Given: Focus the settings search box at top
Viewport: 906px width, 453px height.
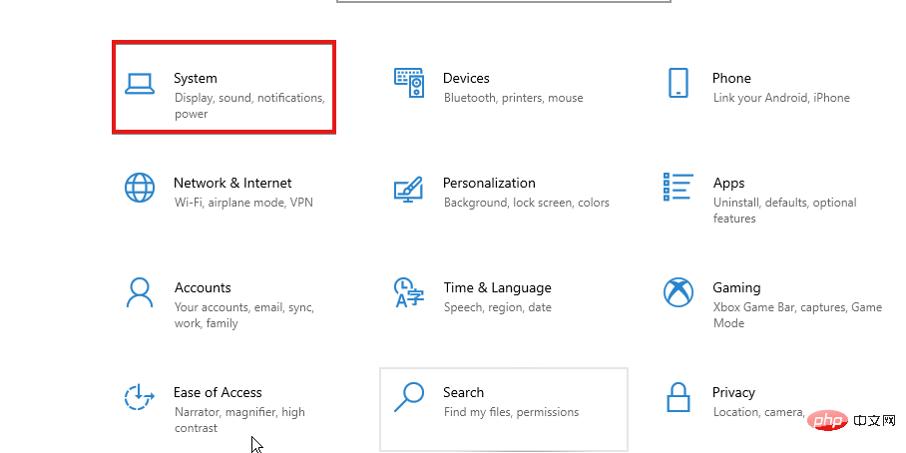Looking at the screenshot, I should point(503,2).
